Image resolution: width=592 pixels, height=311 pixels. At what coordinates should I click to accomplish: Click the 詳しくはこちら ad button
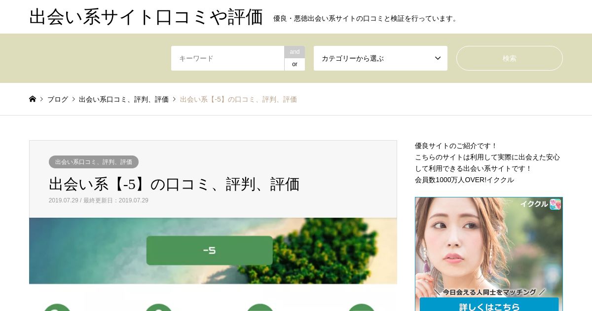489,305
